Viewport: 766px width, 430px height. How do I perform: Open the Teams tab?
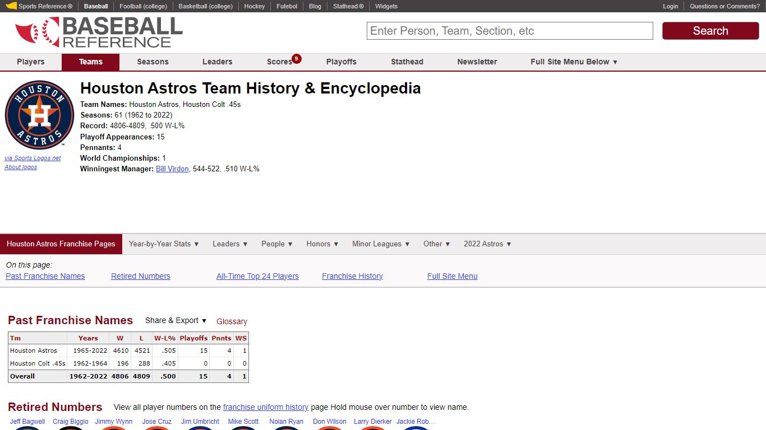91,62
